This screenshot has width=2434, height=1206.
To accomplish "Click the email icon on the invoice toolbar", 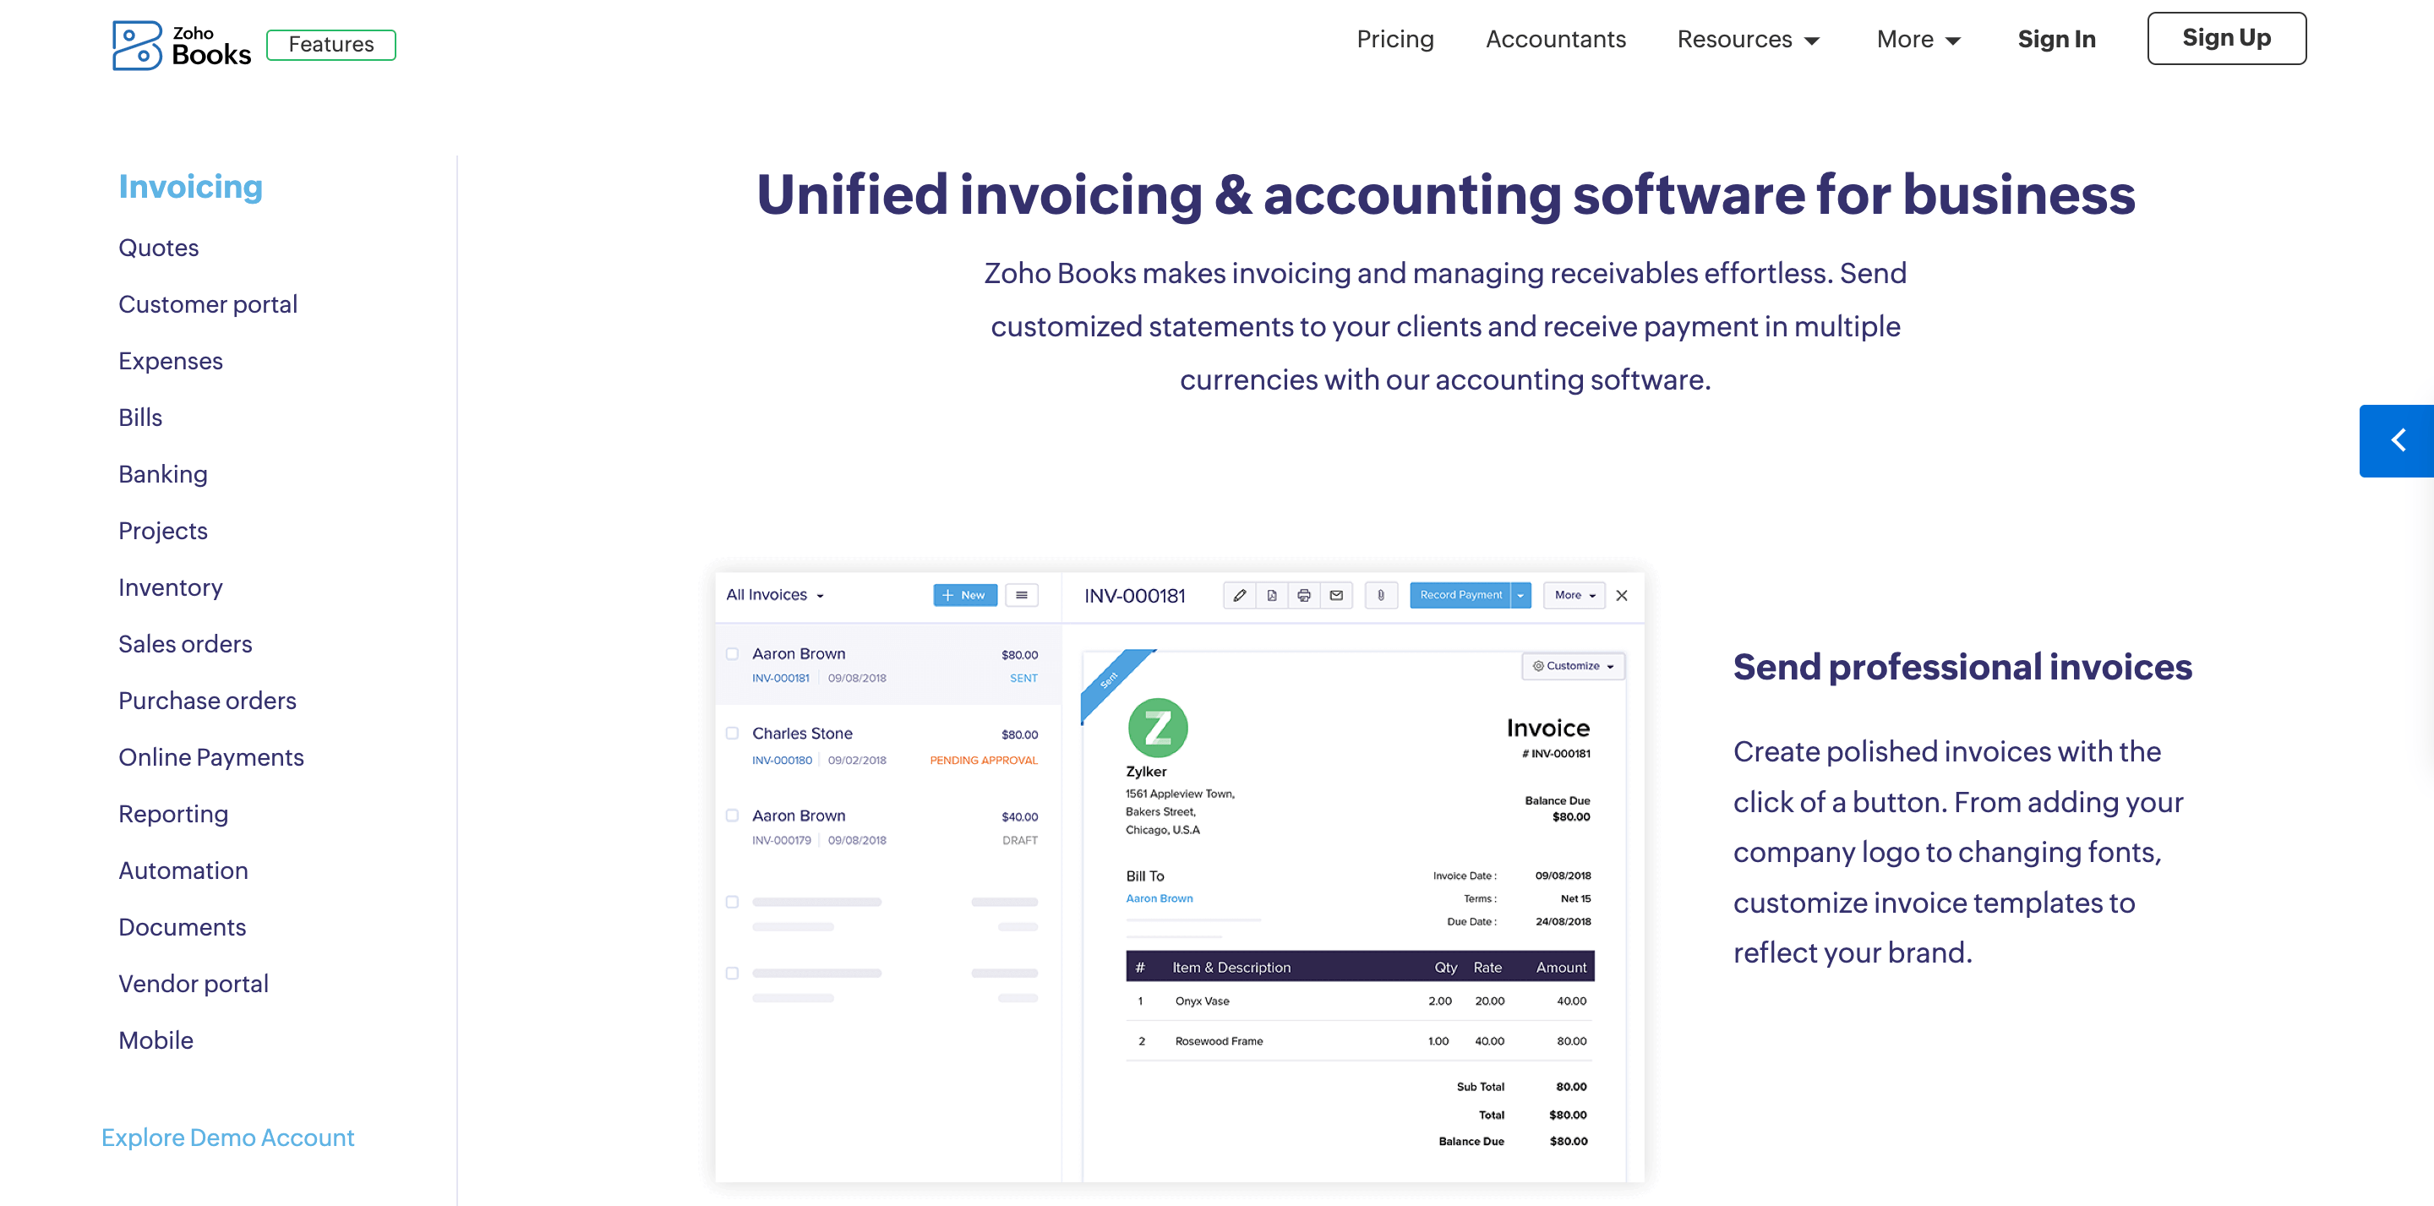I will (1336, 596).
